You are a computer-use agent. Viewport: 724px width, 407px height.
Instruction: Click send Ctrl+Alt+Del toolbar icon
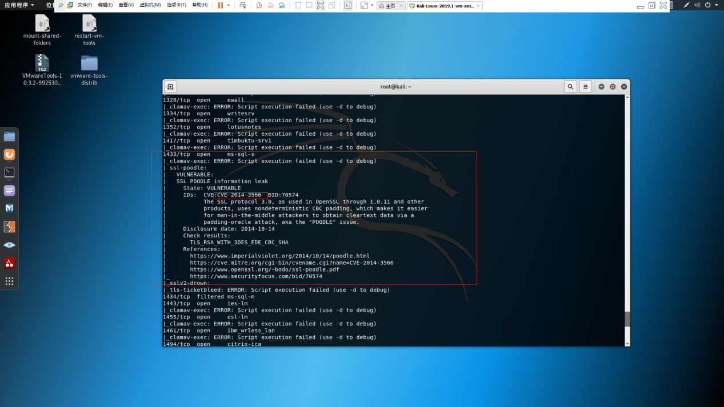243,5
